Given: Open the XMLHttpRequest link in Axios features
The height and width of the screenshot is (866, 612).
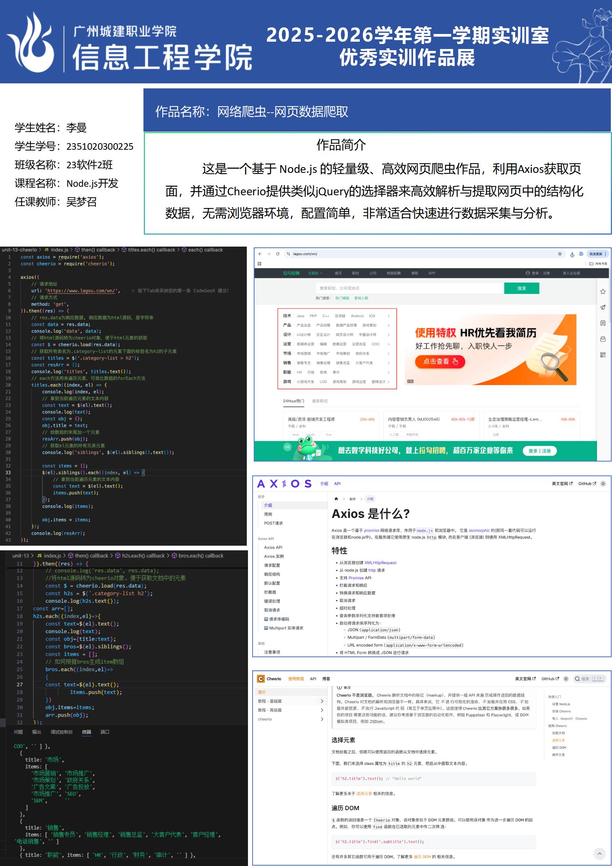Looking at the screenshot, I should click(380, 563).
